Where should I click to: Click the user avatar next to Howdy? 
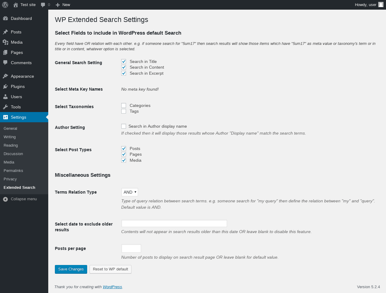pos(381,5)
